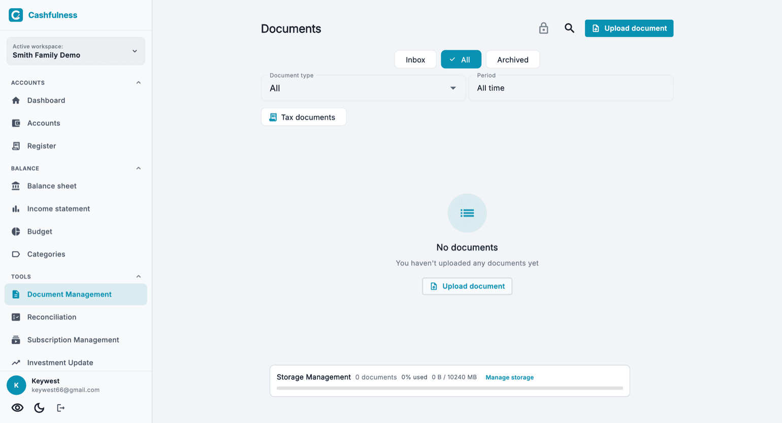Open Categories in sidebar
The width and height of the screenshot is (782, 423).
pos(76,254)
